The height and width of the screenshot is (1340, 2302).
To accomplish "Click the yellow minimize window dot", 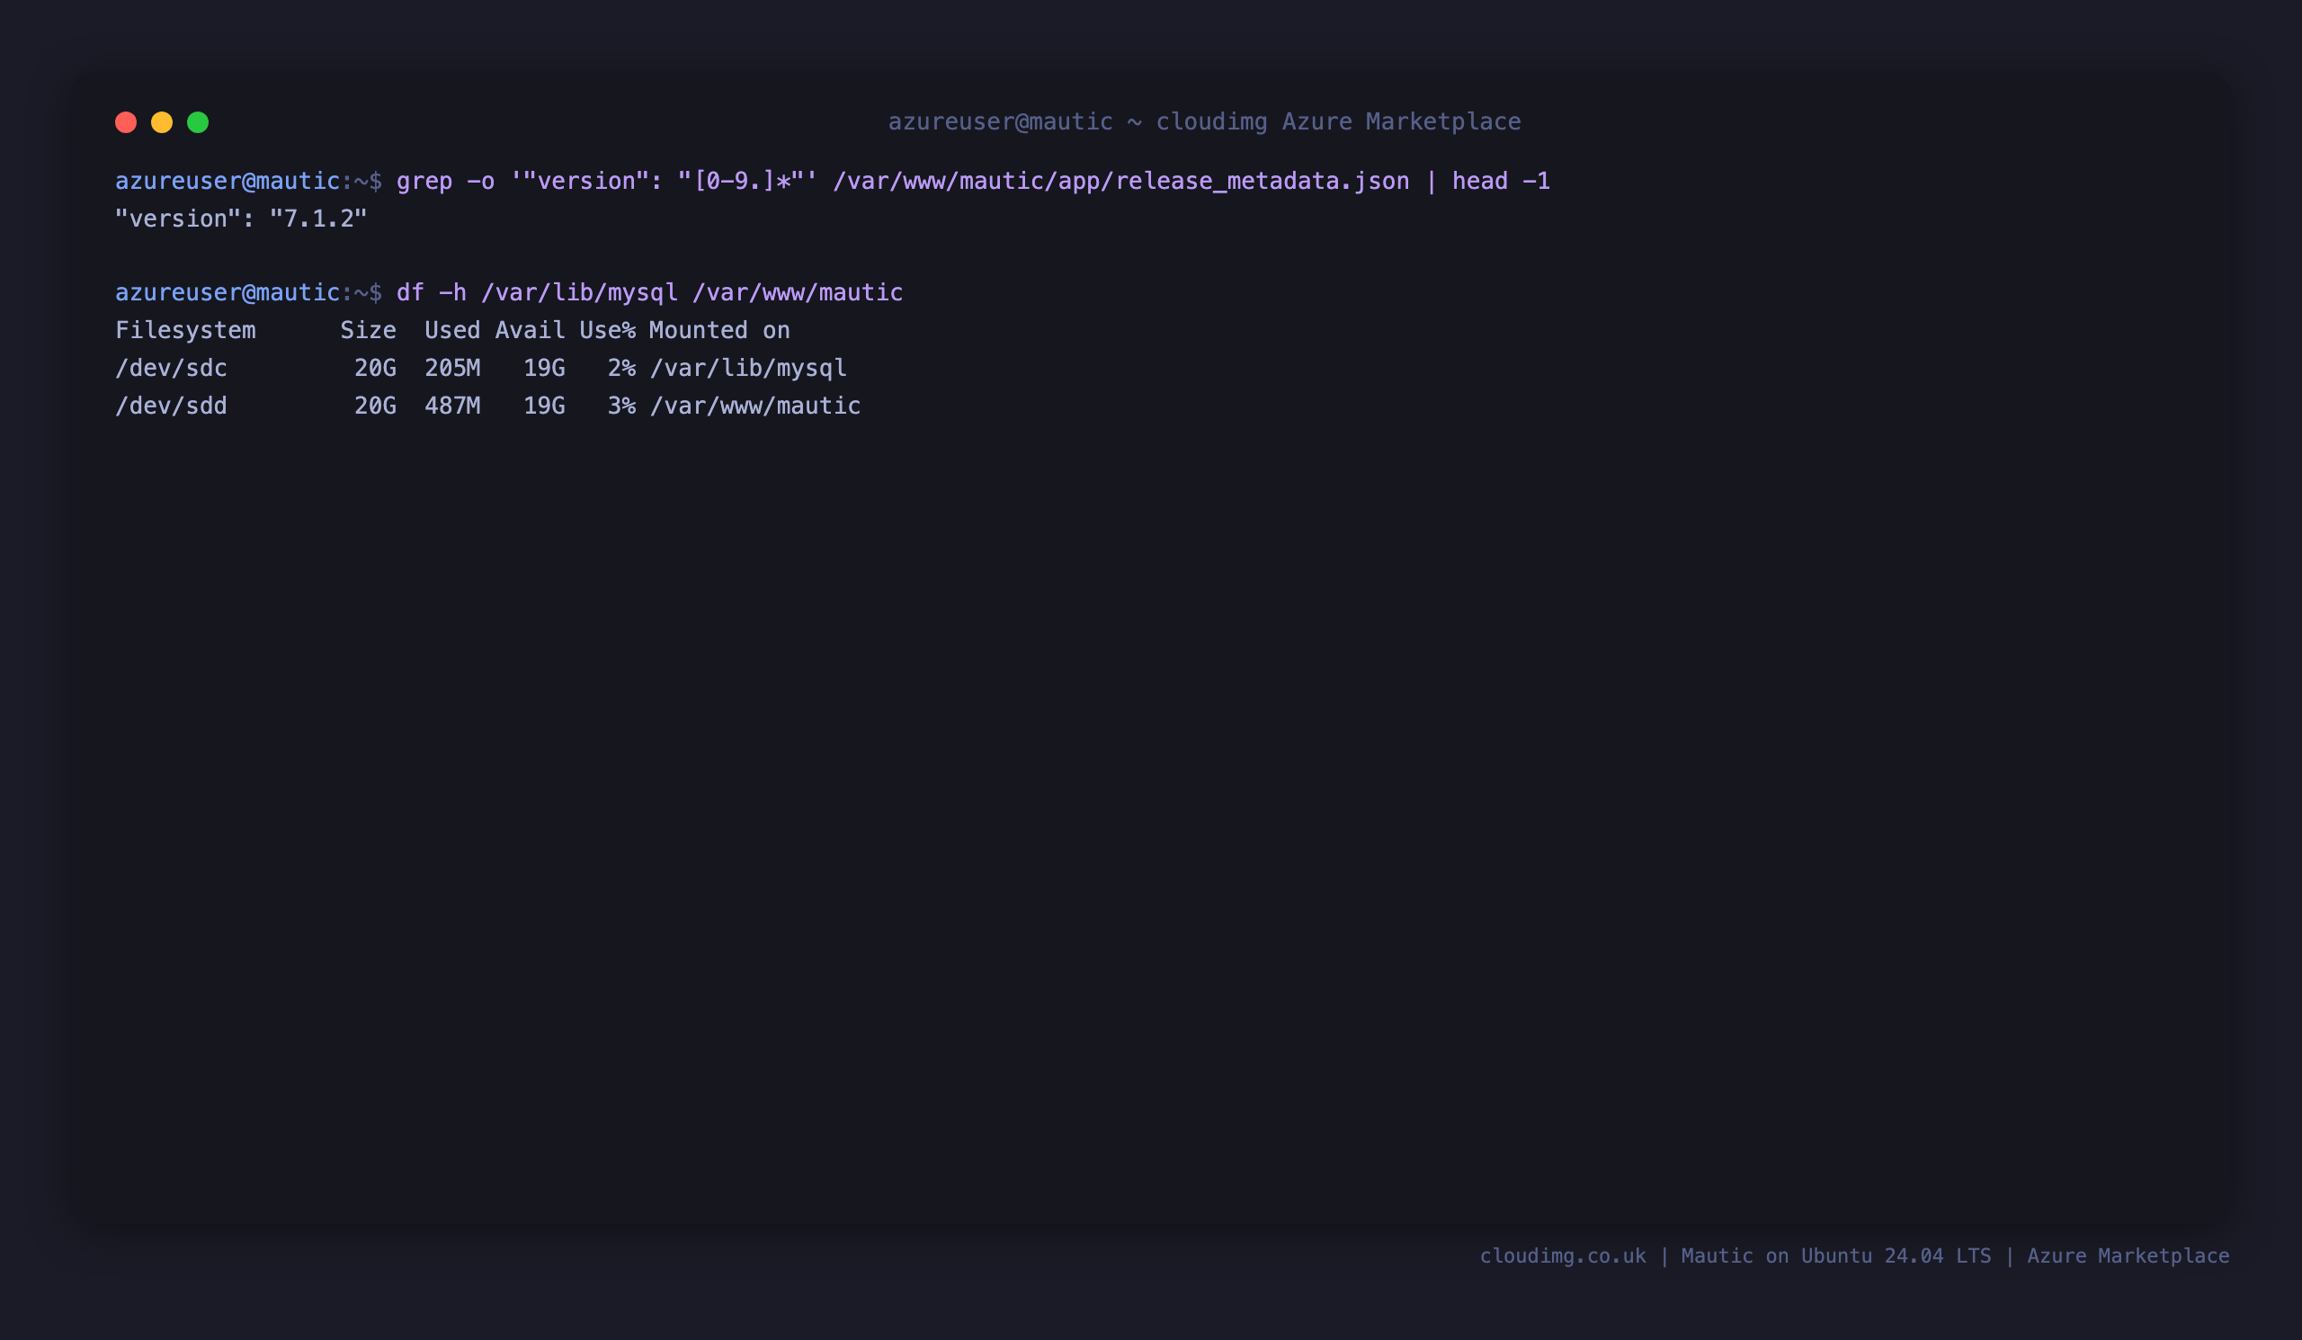I will [x=162, y=122].
